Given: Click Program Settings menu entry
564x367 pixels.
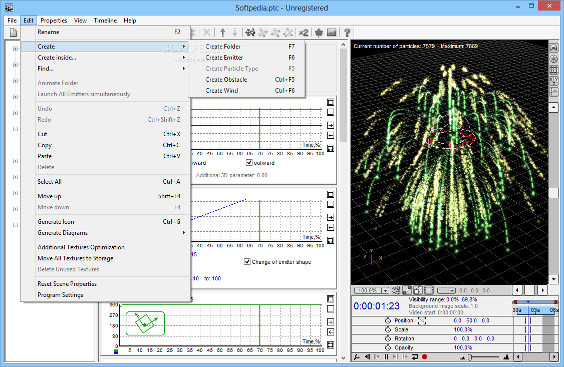Looking at the screenshot, I should (105, 295).
